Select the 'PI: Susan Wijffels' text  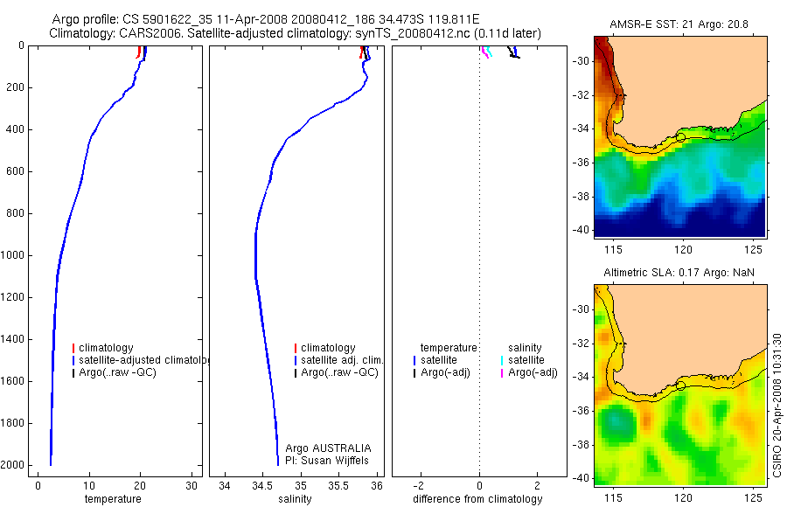coord(327,461)
